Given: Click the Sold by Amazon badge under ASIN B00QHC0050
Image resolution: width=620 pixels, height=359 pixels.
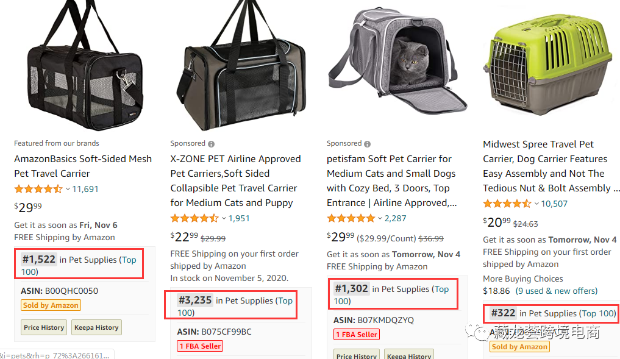Looking at the screenshot, I should 51,305.
